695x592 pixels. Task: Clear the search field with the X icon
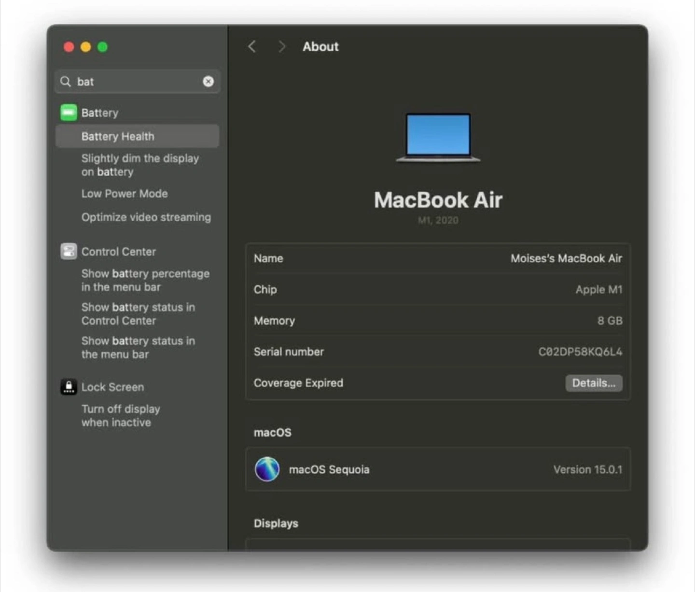pos(208,82)
